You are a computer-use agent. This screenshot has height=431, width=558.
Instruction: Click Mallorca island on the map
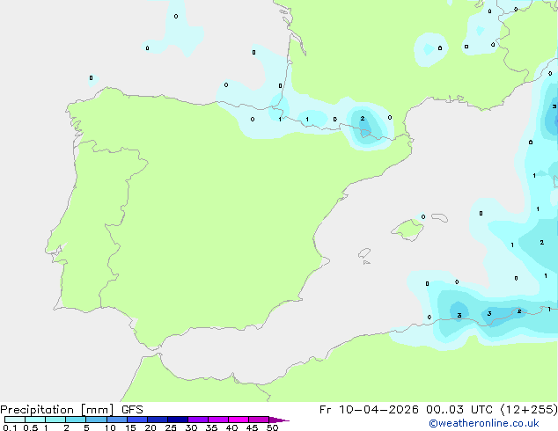[408, 230]
